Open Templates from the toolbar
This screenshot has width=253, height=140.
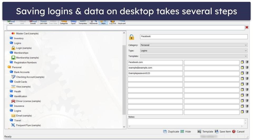(x=82, y=22)
